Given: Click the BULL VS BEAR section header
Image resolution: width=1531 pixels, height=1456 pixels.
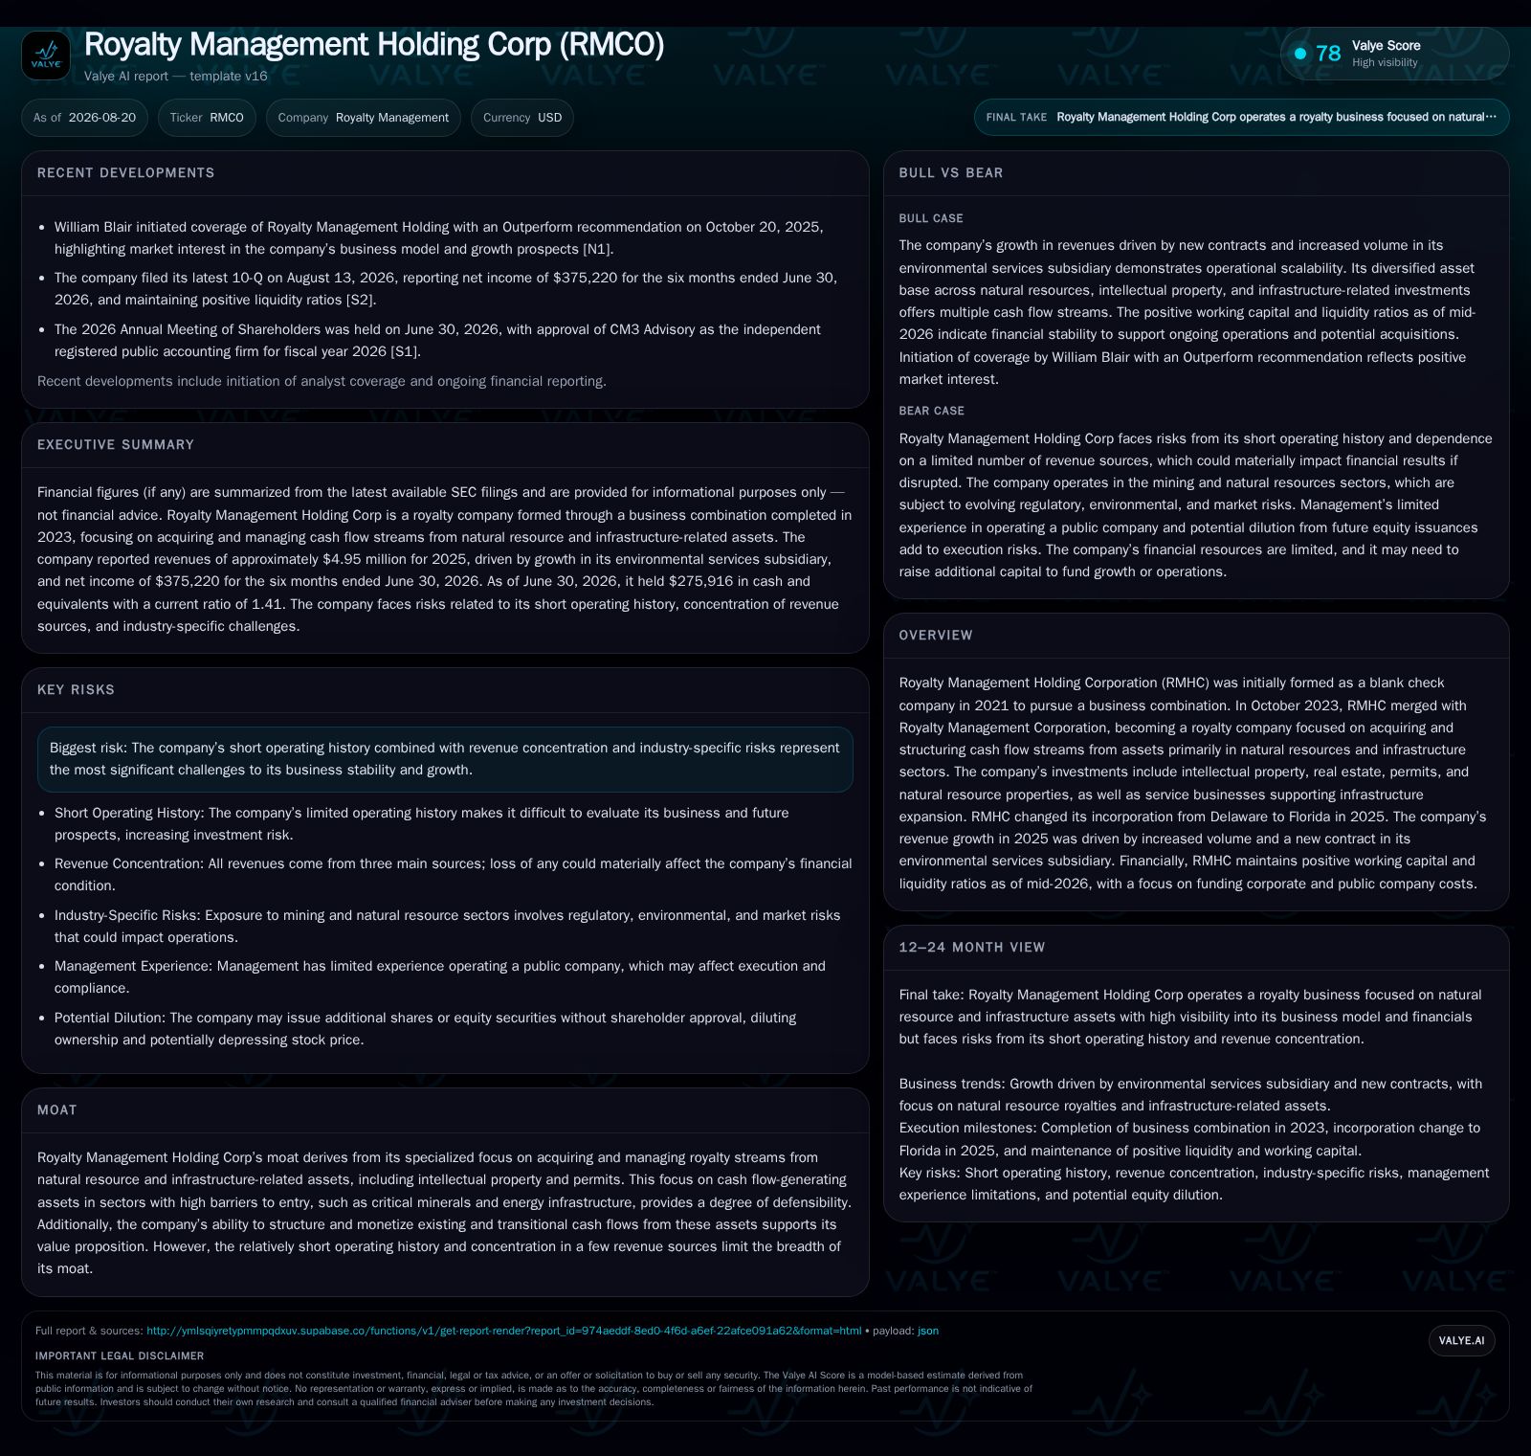Looking at the screenshot, I should (951, 173).
